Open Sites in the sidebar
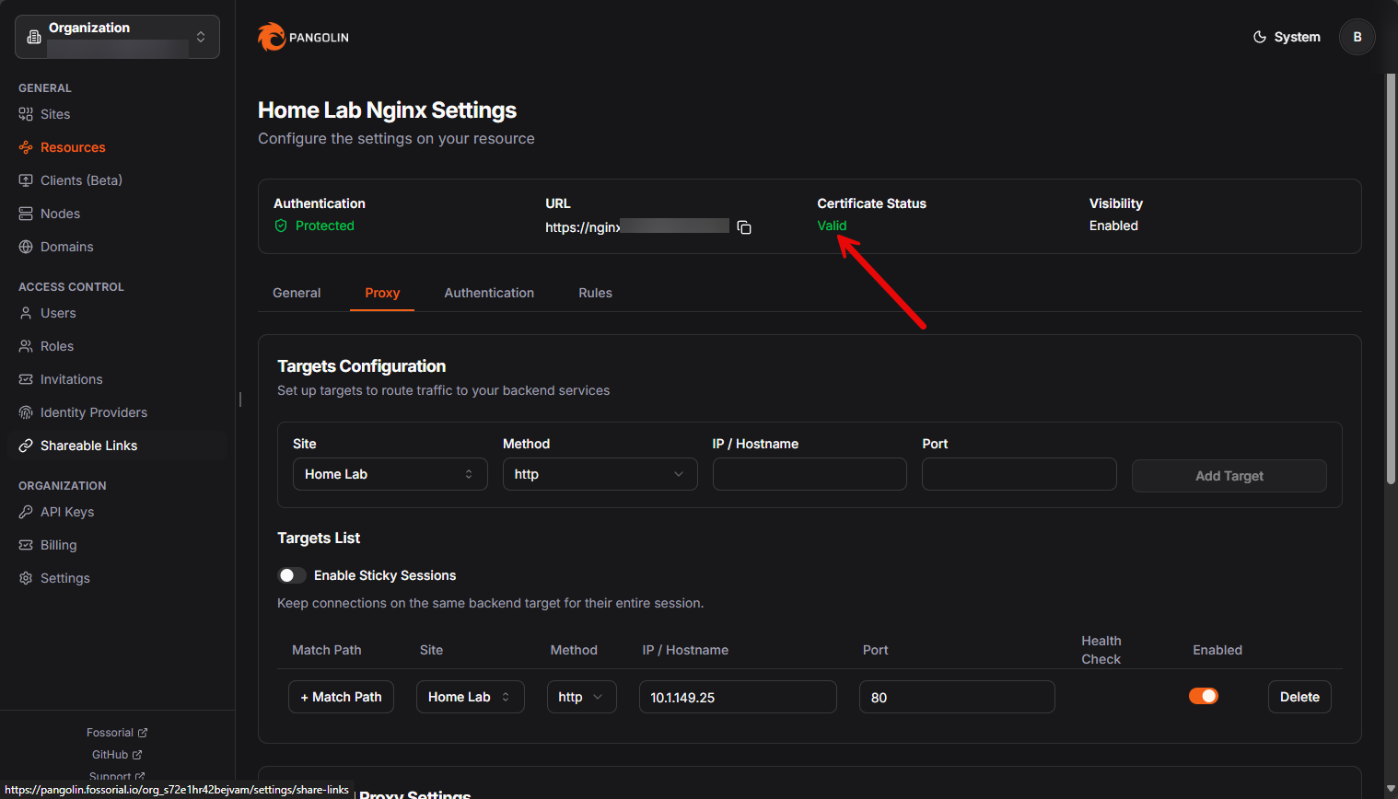 55,114
